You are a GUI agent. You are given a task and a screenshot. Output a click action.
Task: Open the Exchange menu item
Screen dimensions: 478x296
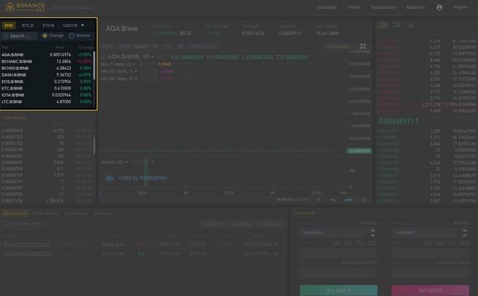[x=327, y=7]
